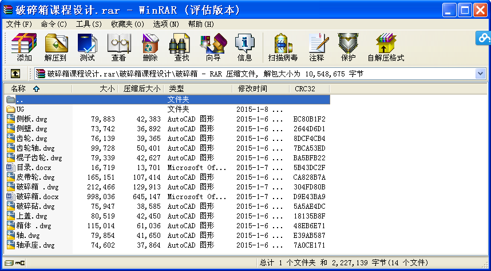491x271 pixels.
Task: Open the Favorites (收藏夹) menu
Action: (128, 24)
